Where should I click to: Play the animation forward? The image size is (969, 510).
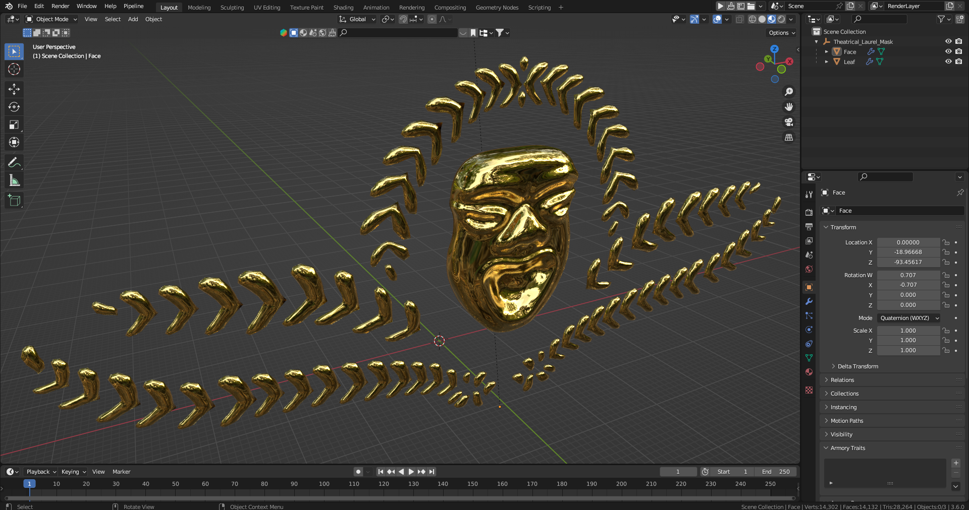[411, 472]
